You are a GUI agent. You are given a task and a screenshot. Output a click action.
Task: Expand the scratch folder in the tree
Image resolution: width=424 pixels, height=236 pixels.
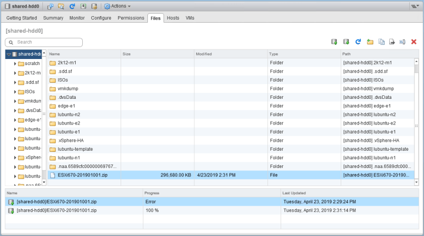(15, 64)
